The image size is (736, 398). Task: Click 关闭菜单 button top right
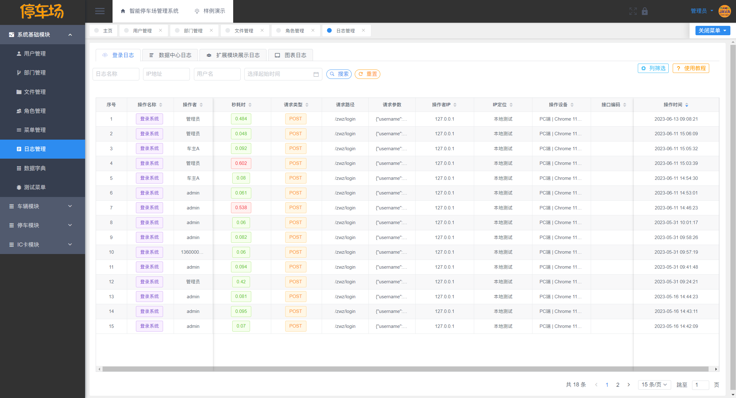(x=711, y=31)
